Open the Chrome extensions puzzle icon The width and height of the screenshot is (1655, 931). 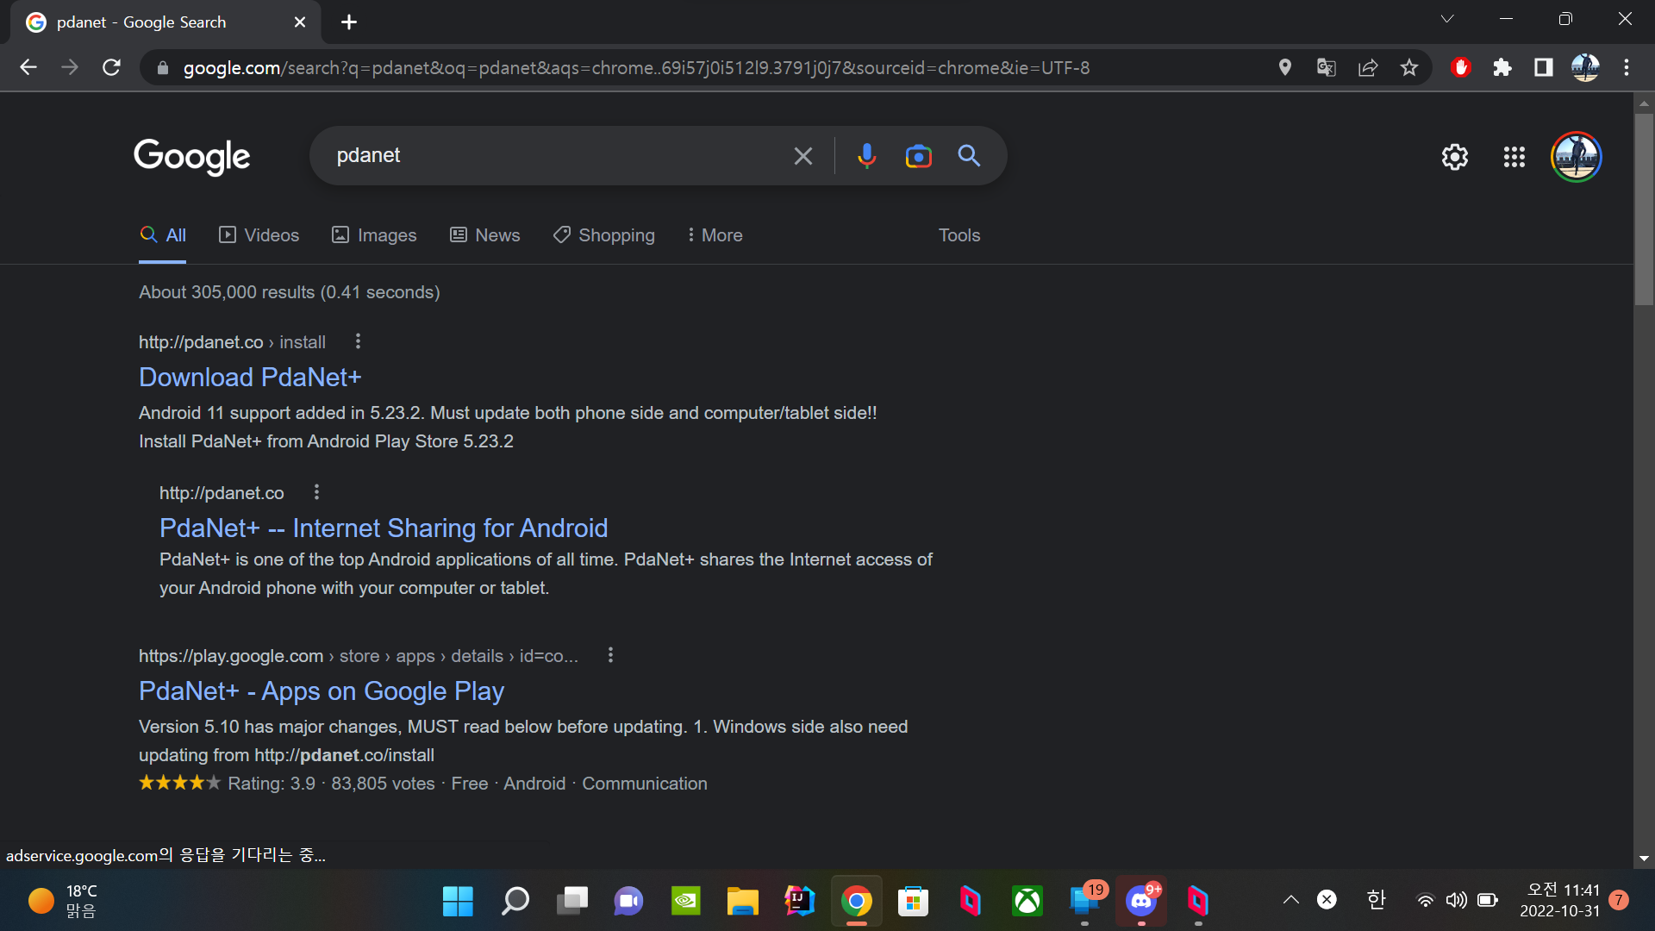click(1502, 67)
